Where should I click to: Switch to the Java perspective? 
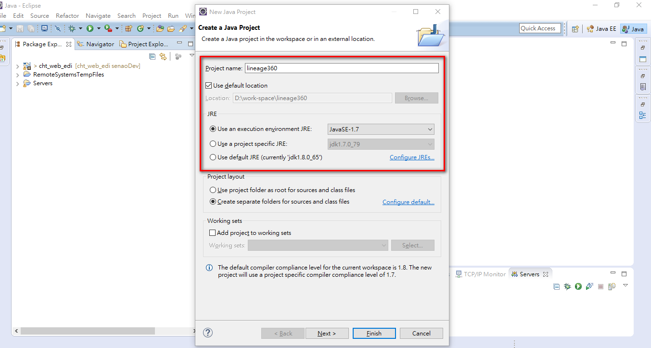pyautogui.click(x=633, y=29)
